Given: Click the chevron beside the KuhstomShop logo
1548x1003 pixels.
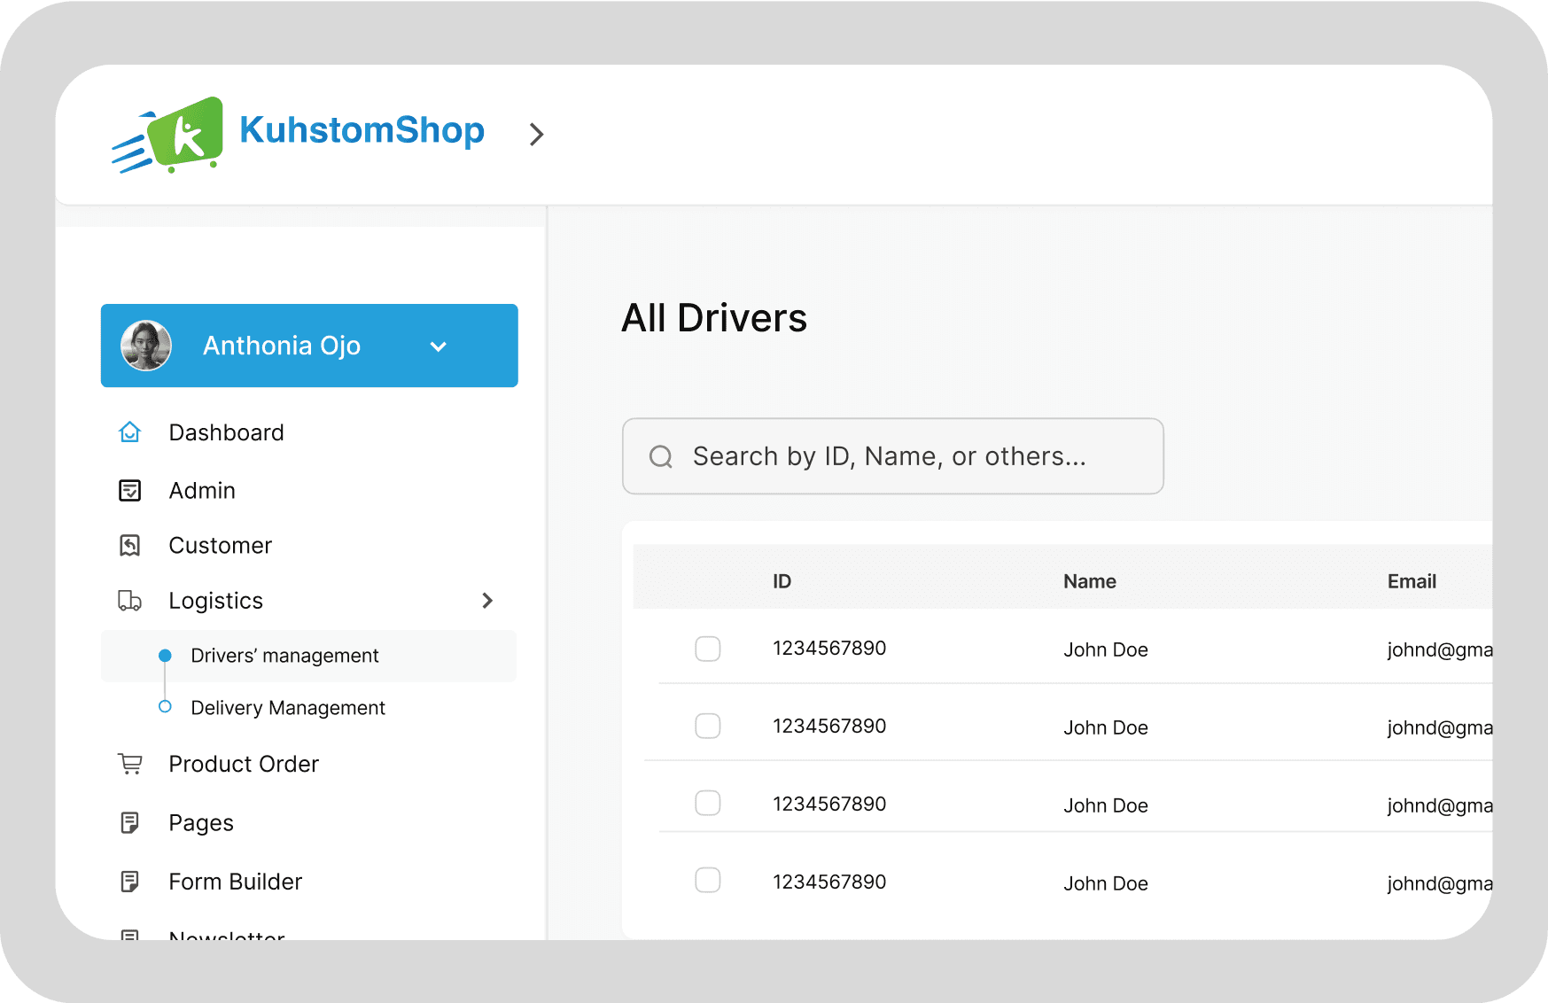Looking at the screenshot, I should pos(536,135).
